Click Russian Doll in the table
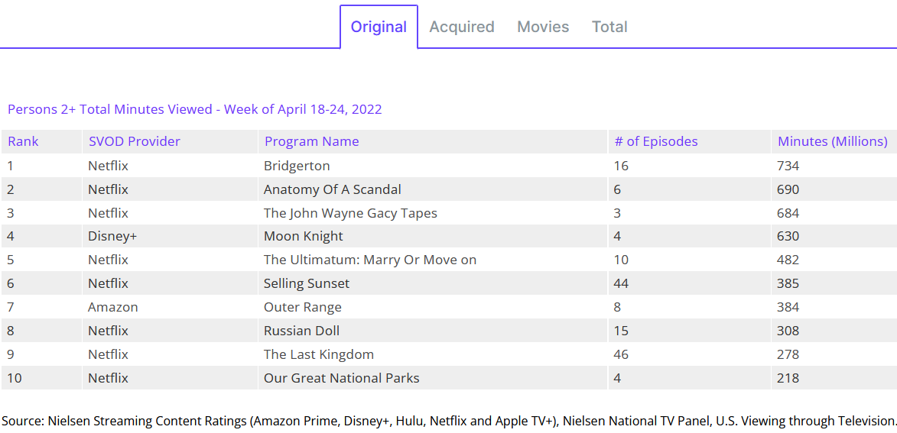The height and width of the screenshot is (433, 897). point(301,331)
